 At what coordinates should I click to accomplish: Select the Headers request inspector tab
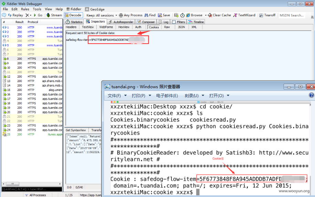71,27
